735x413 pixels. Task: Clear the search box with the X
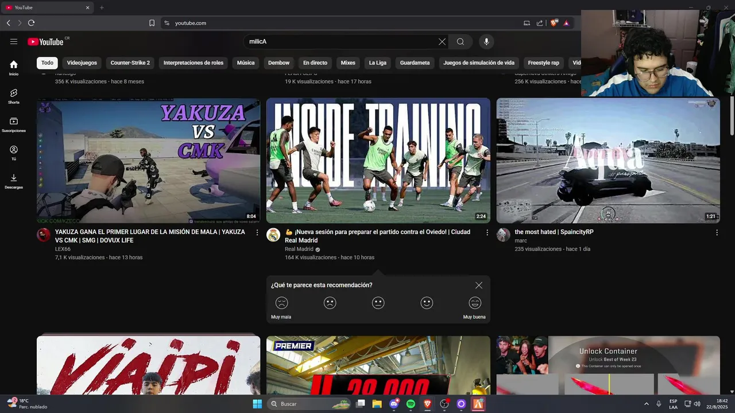(442, 41)
